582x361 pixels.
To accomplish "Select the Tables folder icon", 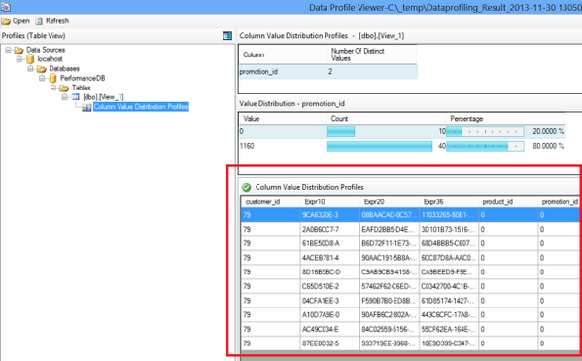I will click(64, 88).
